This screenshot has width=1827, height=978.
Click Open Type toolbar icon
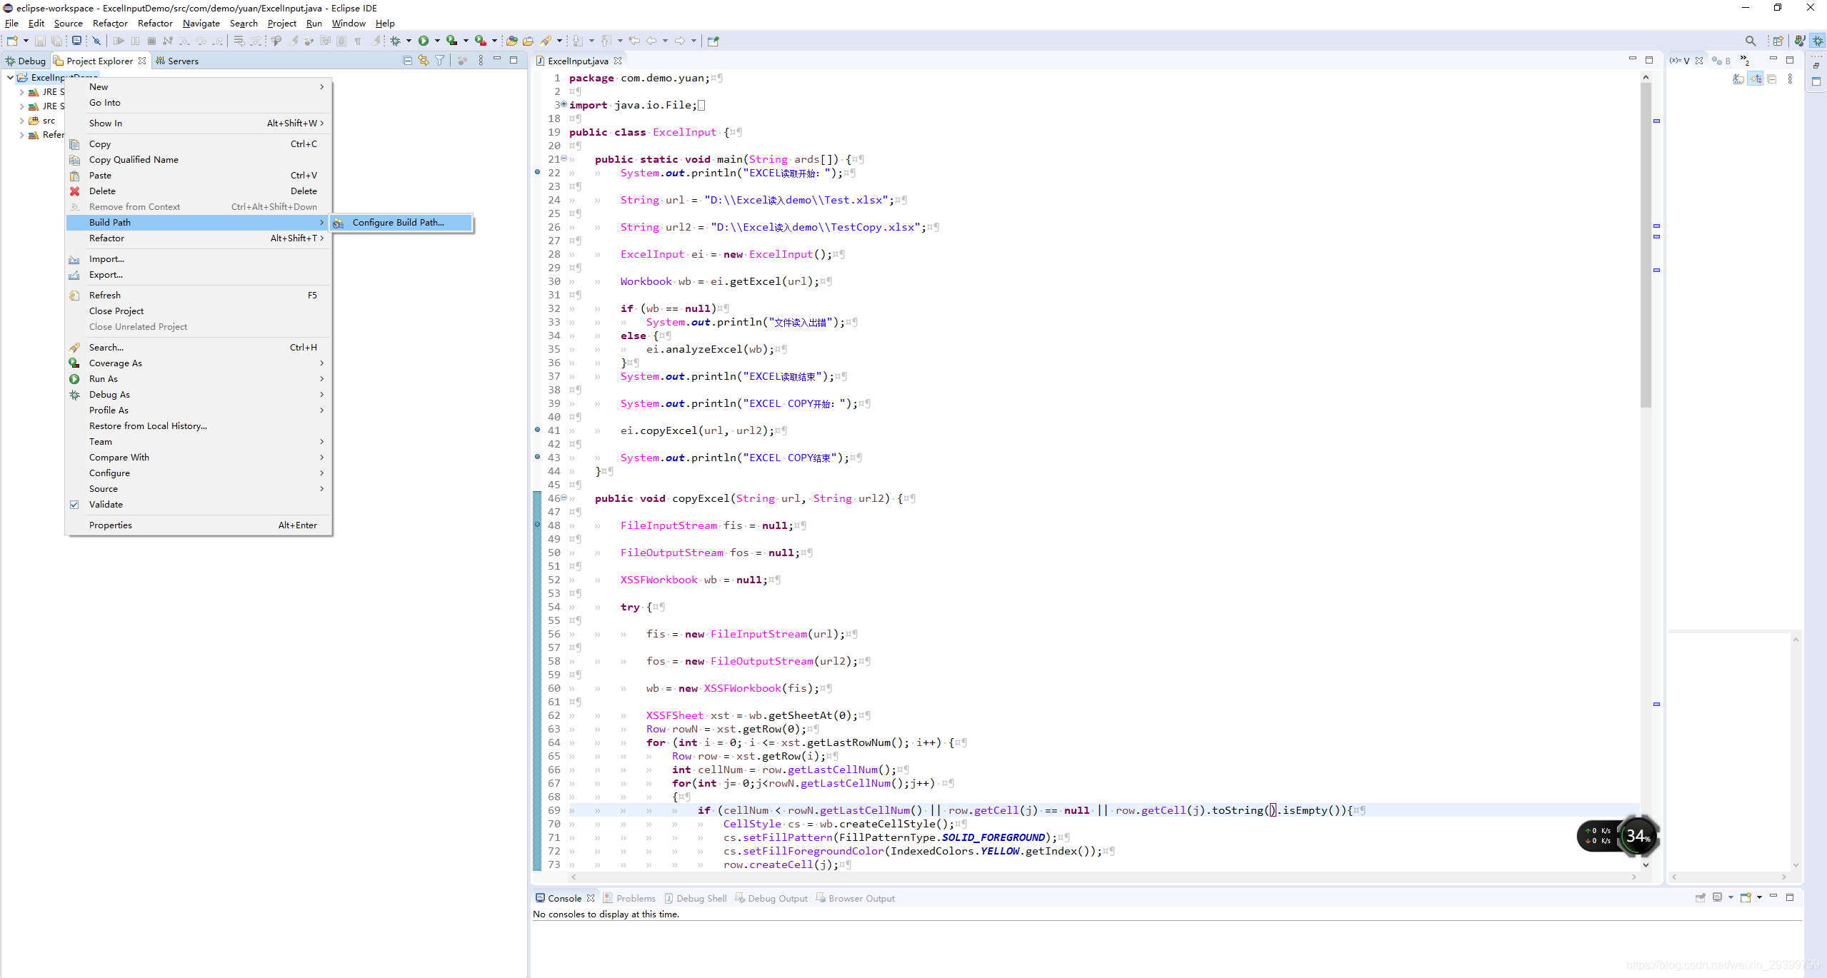click(x=511, y=41)
